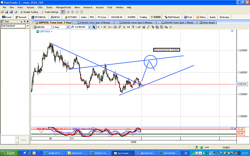Close the Chat panel

[x=28, y=22]
